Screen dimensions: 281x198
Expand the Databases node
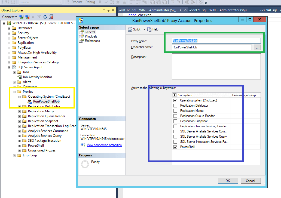coord(9,28)
